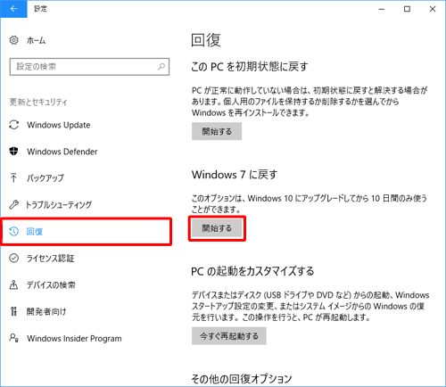Viewport: 446px width, 387px height.
Task: Close the 設定 window
Action: click(x=433, y=9)
